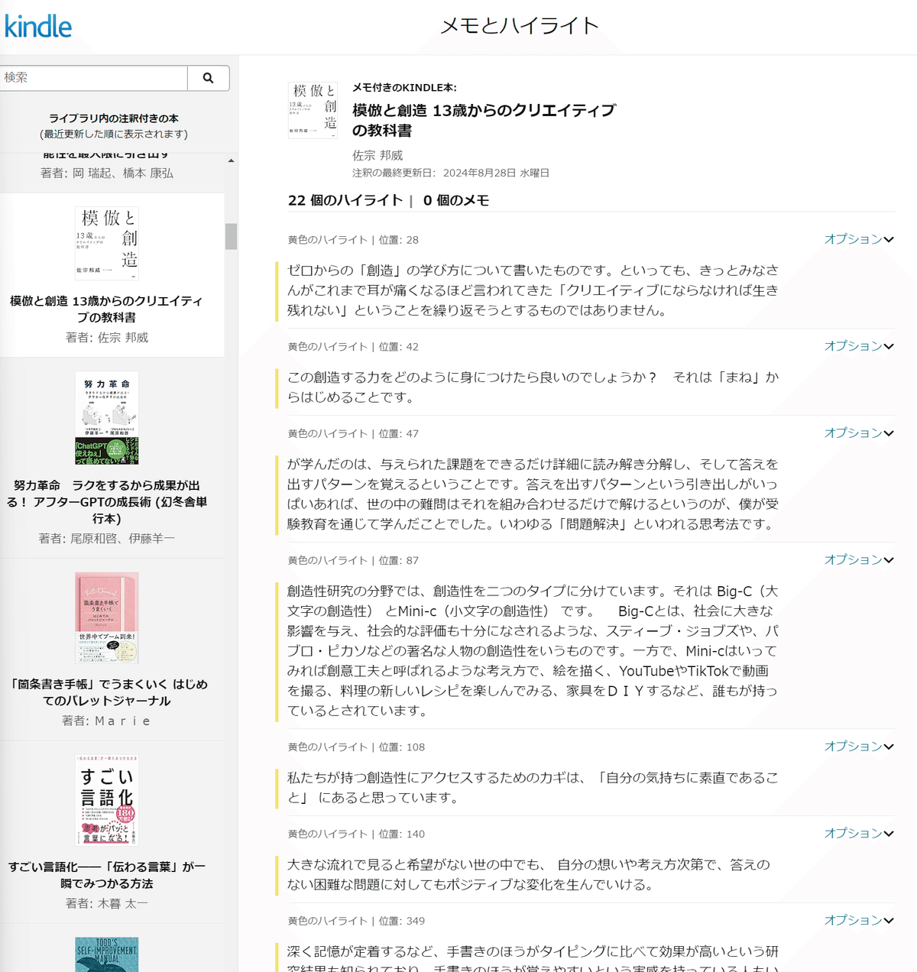Focus the 検索 search field
The image size is (917, 972).
click(93, 78)
